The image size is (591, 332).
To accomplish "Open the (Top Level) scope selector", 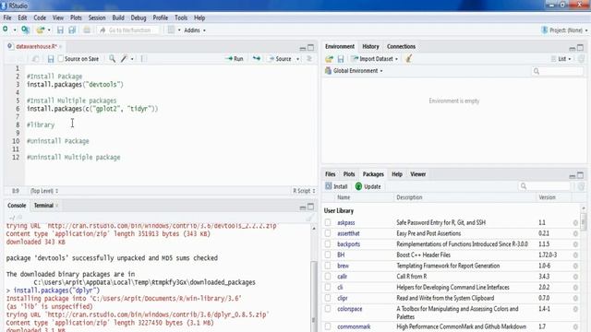I will tap(44, 191).
